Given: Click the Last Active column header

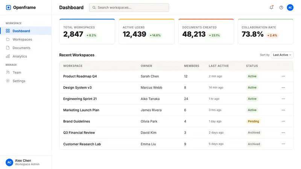Looking at the screenshot, I should (x=219, y=66).
